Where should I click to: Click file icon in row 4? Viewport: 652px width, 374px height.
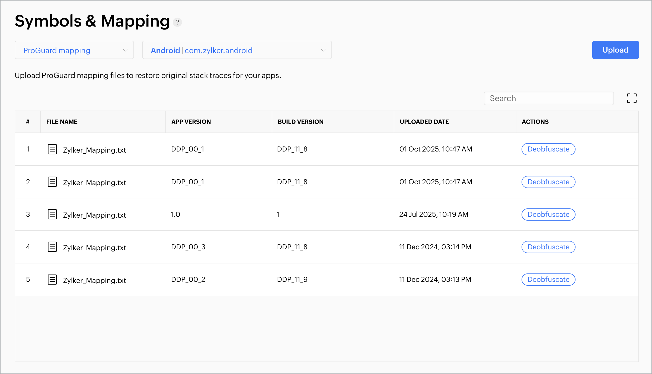(52, 247)
